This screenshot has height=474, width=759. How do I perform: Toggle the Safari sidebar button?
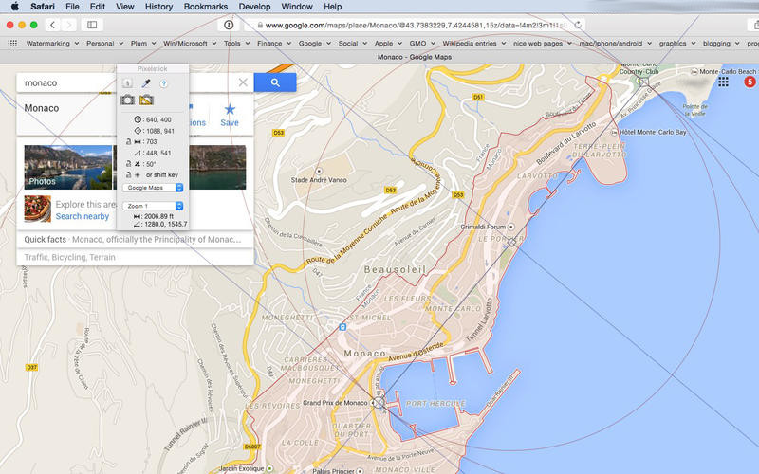(92, 25)
